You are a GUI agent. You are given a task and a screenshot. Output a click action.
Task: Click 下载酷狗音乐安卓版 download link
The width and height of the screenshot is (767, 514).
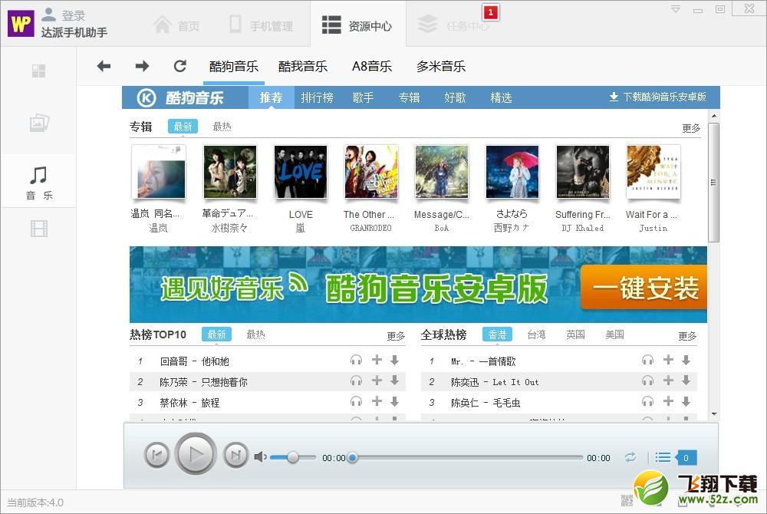[x=657, y=97]
